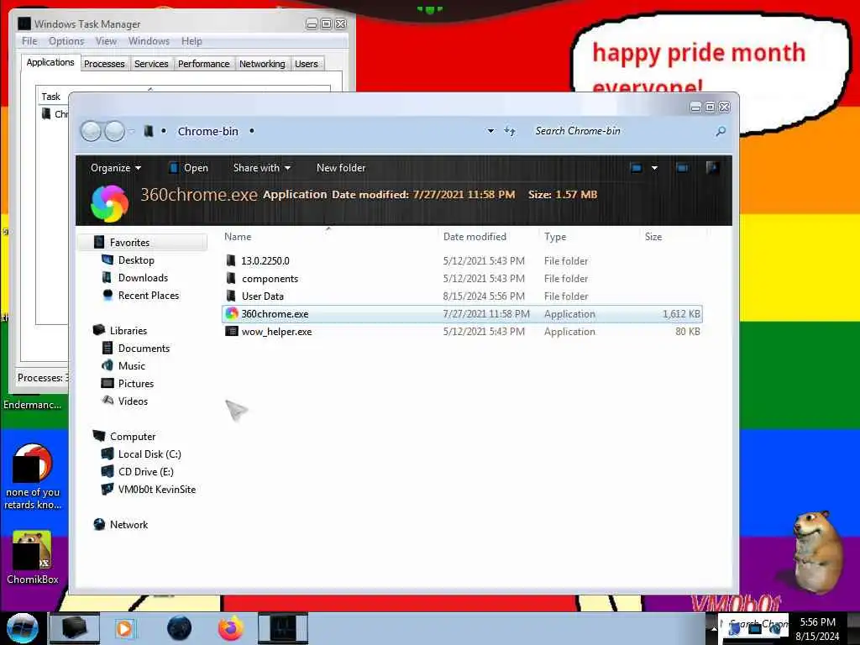Select Favorites in the navigation pane

(129, 243)
